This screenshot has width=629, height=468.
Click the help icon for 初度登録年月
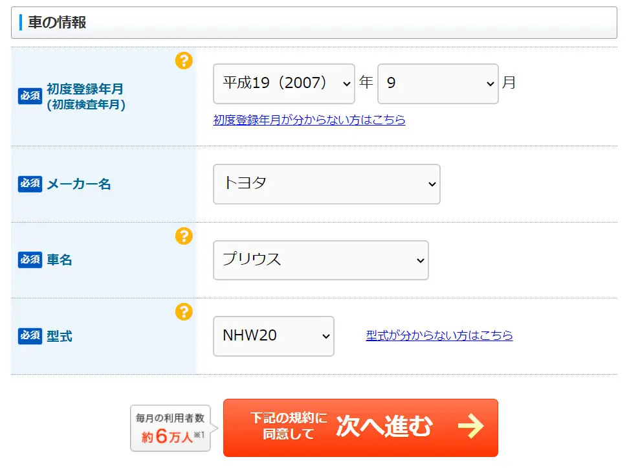coord(184,61)
